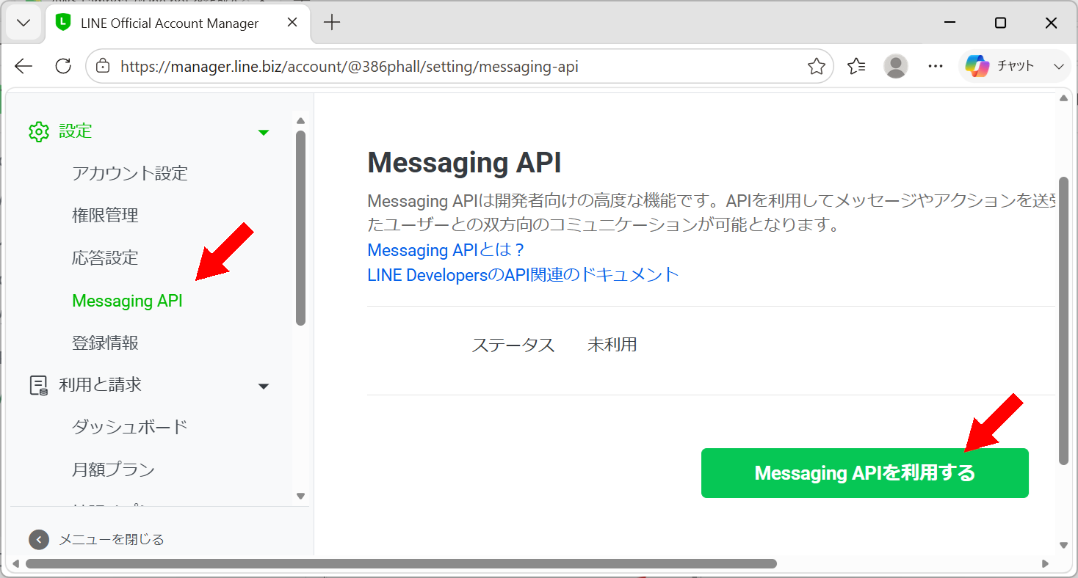Screen dimensions: 1078x578
Task: Open the browser favorites list
Action: 856,67
